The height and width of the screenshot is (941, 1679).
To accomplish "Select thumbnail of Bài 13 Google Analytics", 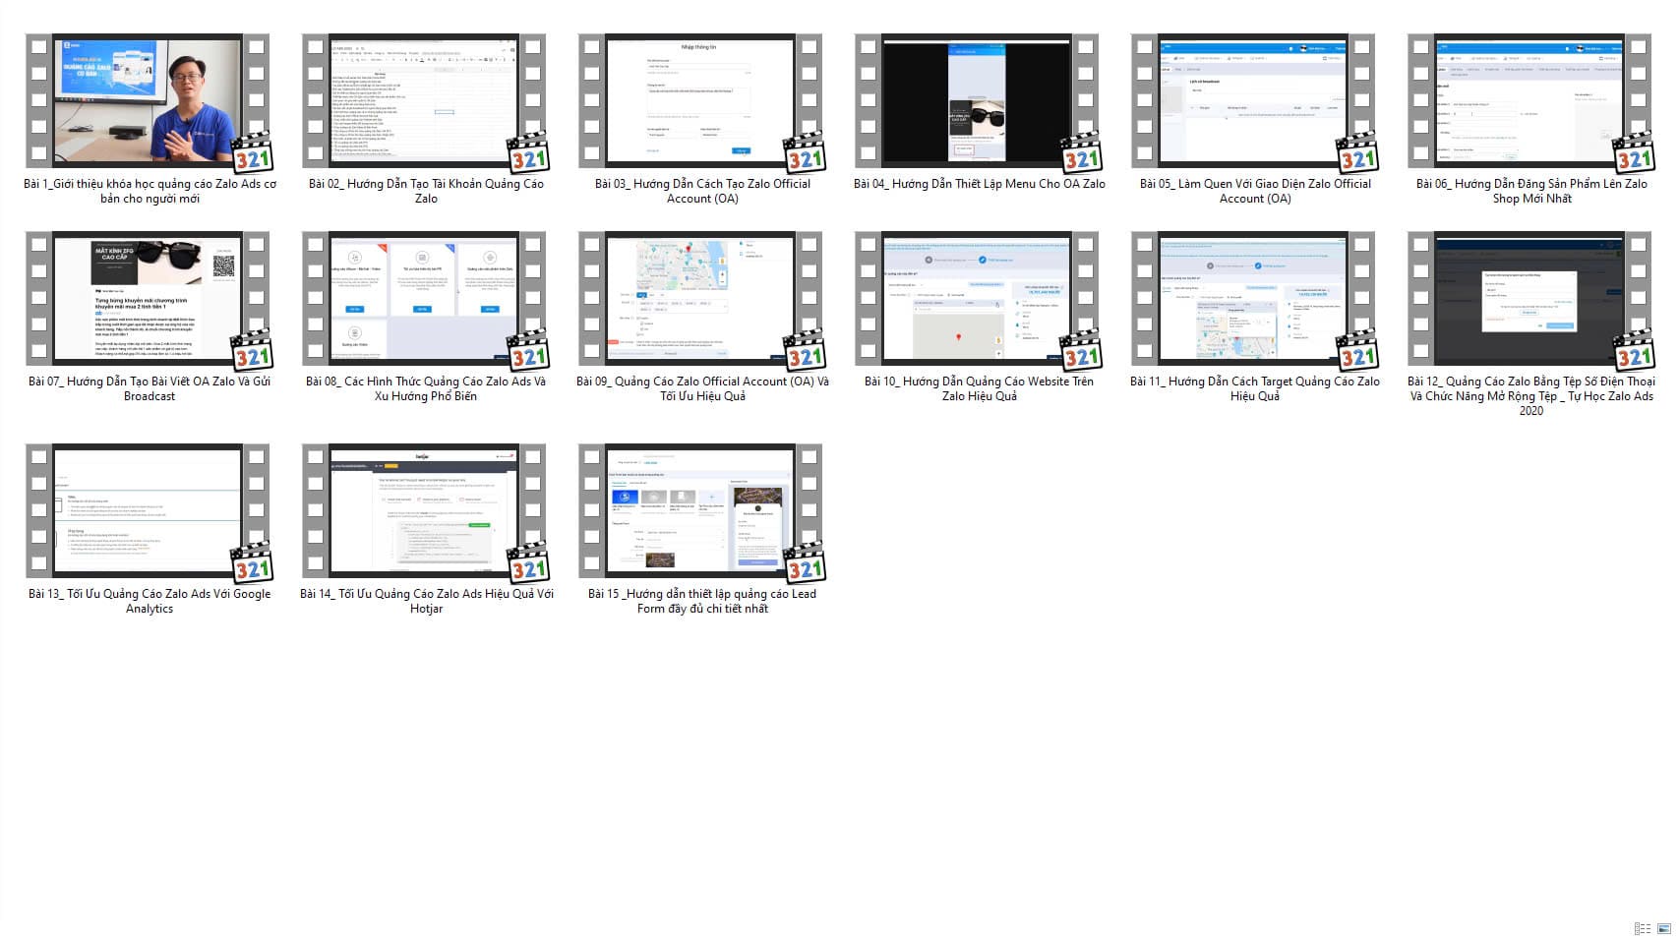I will click(149, 511).
